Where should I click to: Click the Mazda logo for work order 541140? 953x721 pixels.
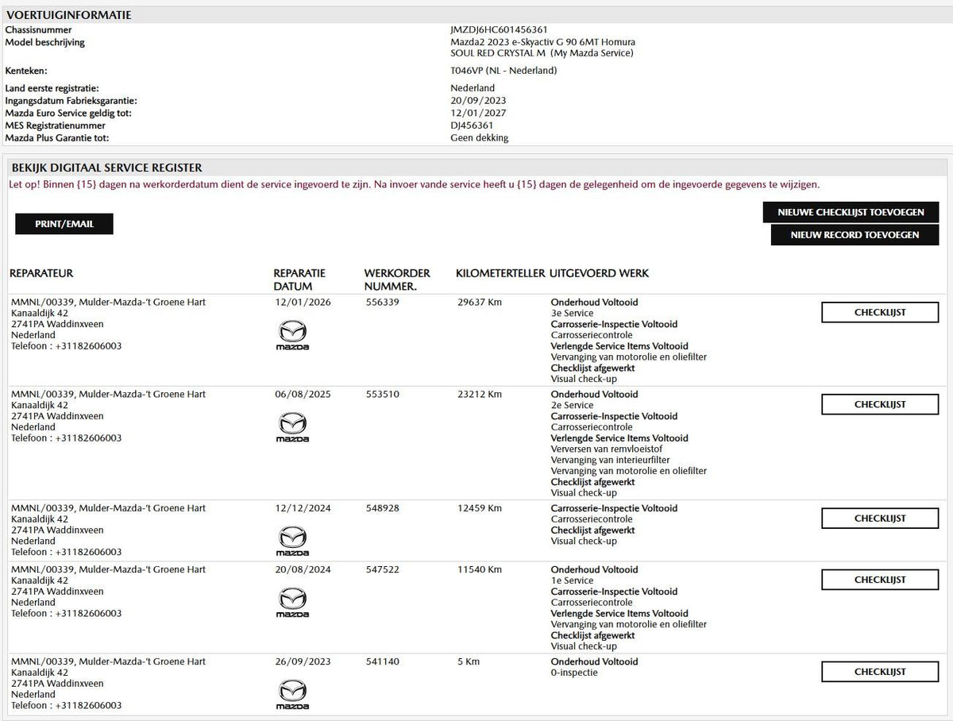tap(292, 695)
